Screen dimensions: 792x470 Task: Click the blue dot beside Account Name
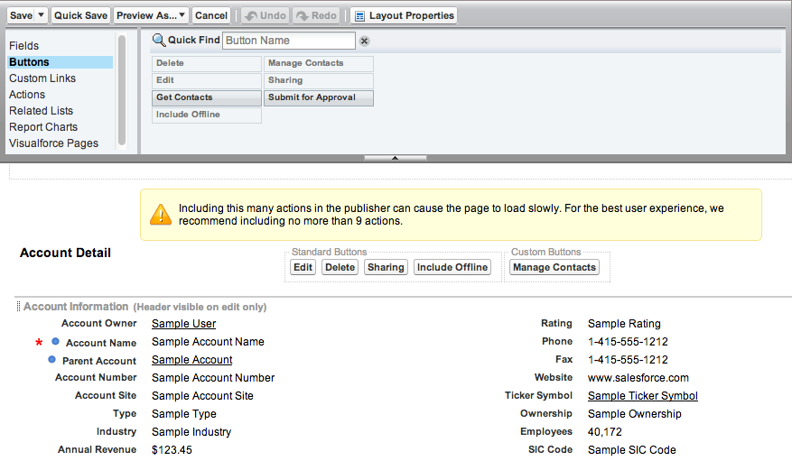tap(56, 341)
